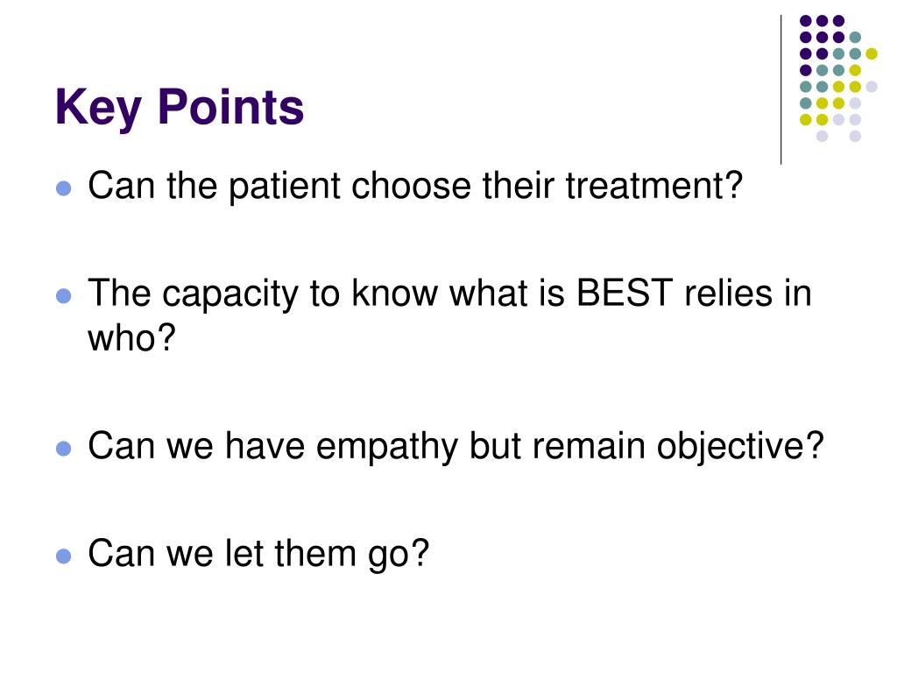The width and height of the screenshot is (897, 673).
Task: Click the word 'objective?' in third bullet
Action: [740, 447]
